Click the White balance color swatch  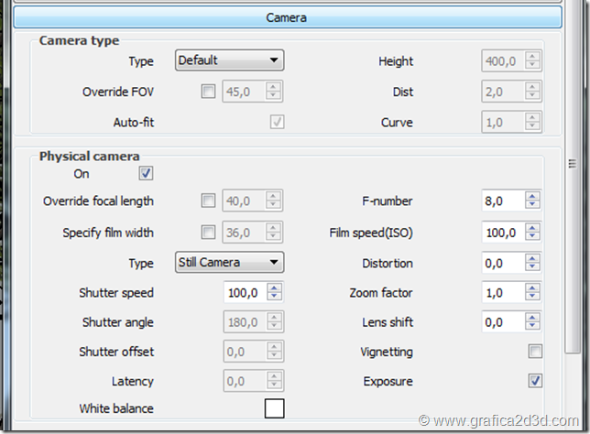[x=274, y=408]
